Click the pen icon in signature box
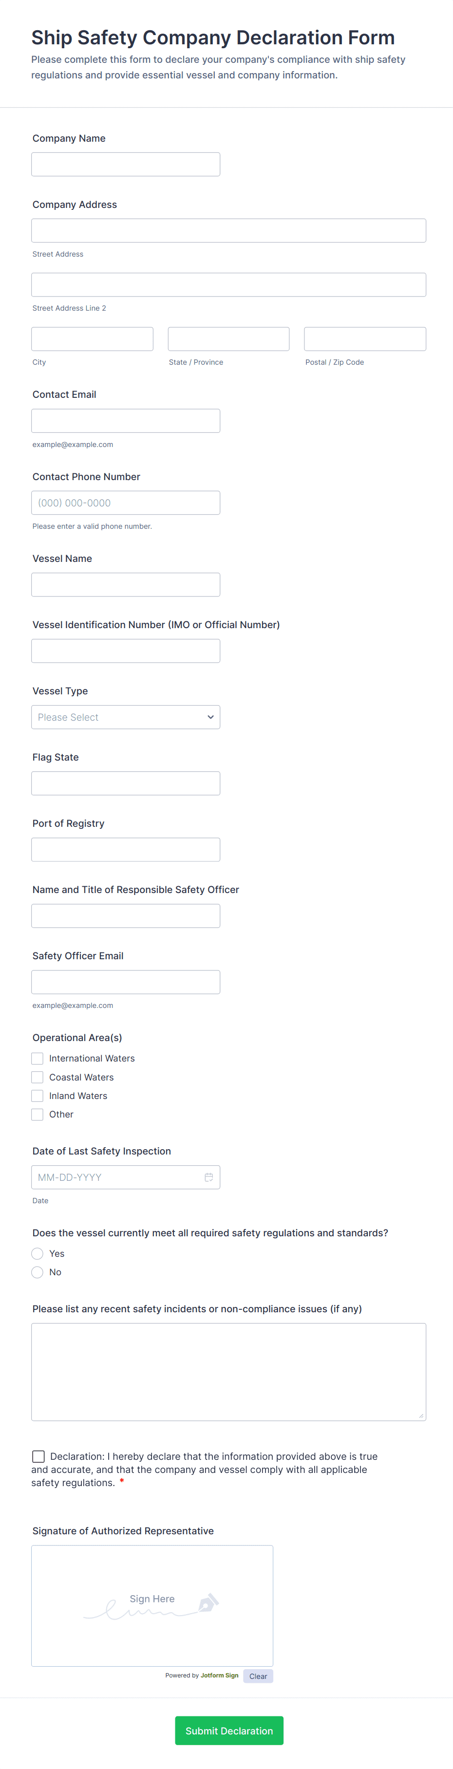 [208, 1603]
